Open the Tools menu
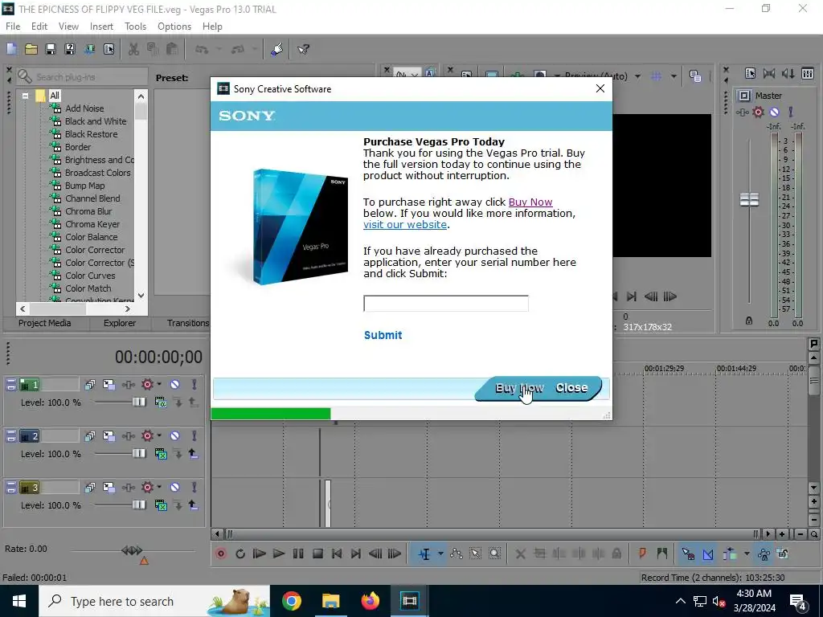This screenshot has width=823, height=617. point(135,27)
